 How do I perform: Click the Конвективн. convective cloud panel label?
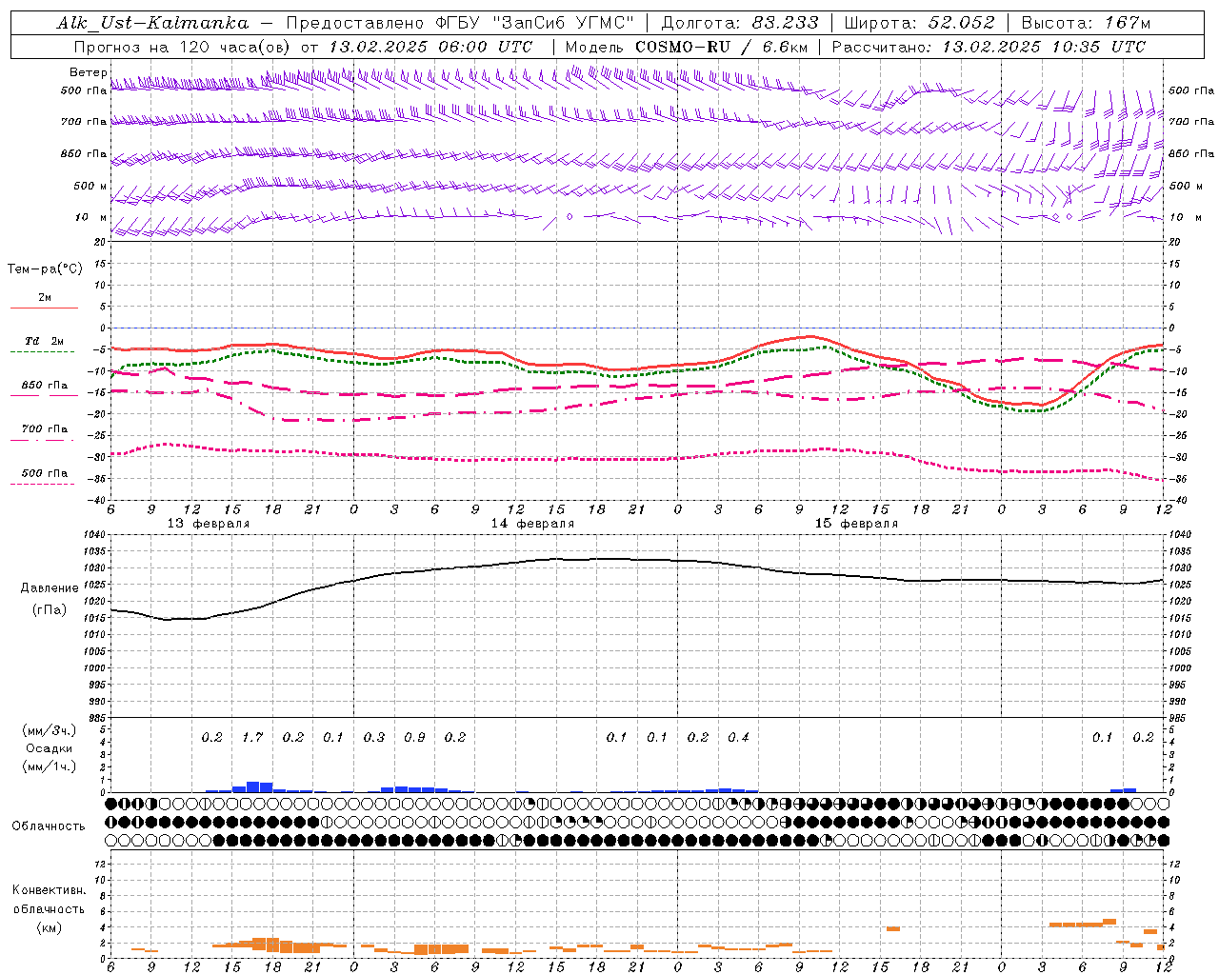[49, 890]
